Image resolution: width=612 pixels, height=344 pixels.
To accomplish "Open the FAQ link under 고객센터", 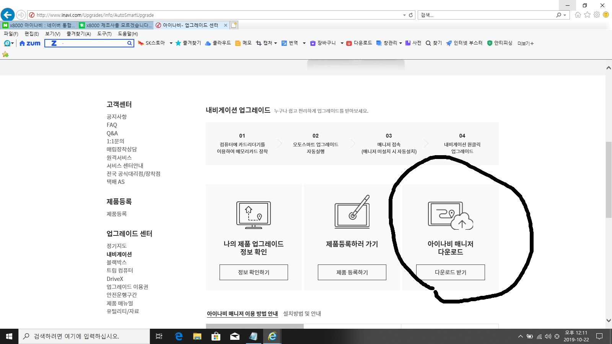I will point(112,125).
